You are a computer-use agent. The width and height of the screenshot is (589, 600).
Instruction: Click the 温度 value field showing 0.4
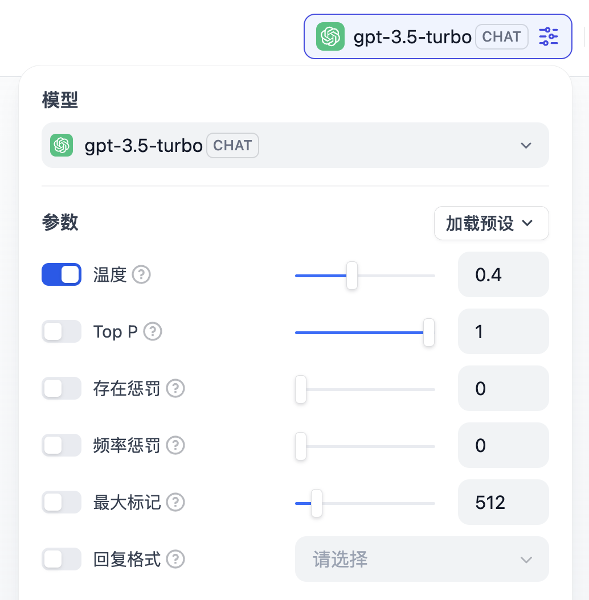point(503,274)
